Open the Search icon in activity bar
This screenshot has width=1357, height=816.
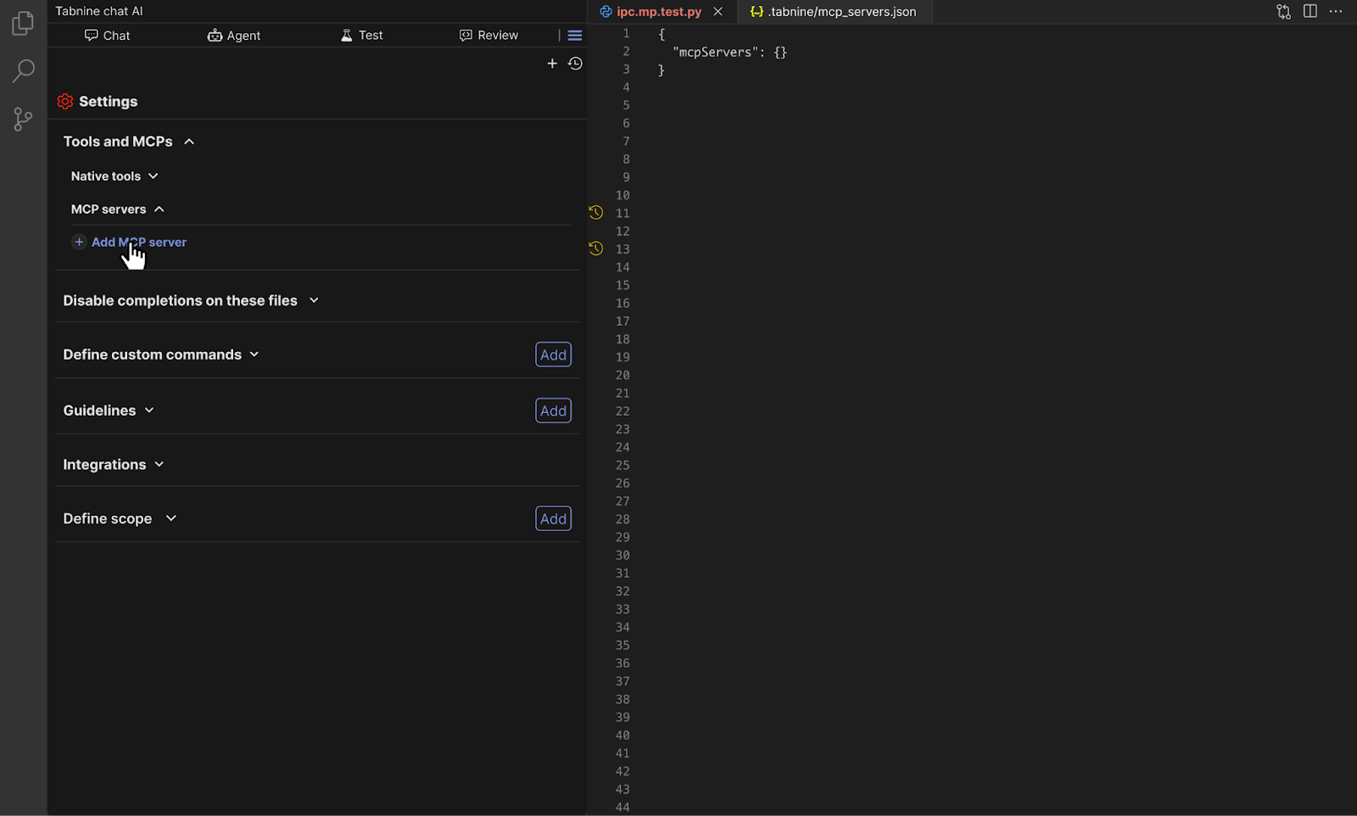tap(23, 70)
